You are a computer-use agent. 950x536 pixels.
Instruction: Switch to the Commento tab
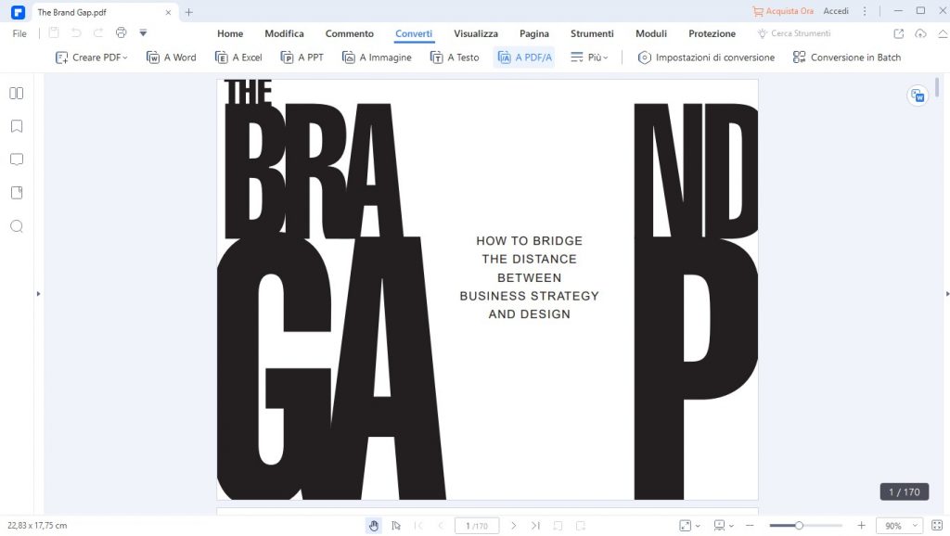tap(350, 33)
